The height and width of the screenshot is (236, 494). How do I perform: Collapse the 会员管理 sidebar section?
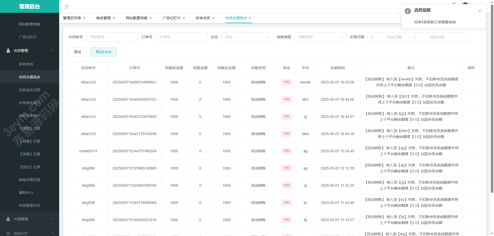(x=52, y=50)
